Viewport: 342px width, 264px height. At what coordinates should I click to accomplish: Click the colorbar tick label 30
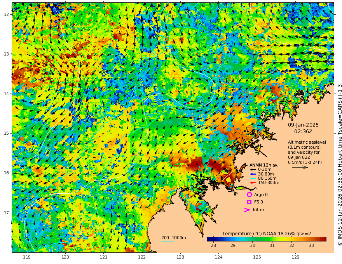(253, 245)
